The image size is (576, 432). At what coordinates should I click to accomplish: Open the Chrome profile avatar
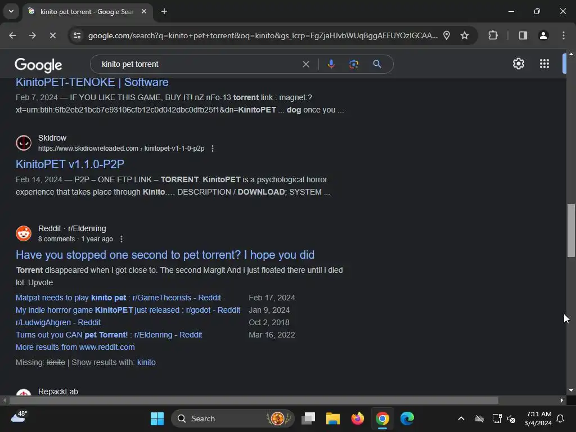pos(543,35)
